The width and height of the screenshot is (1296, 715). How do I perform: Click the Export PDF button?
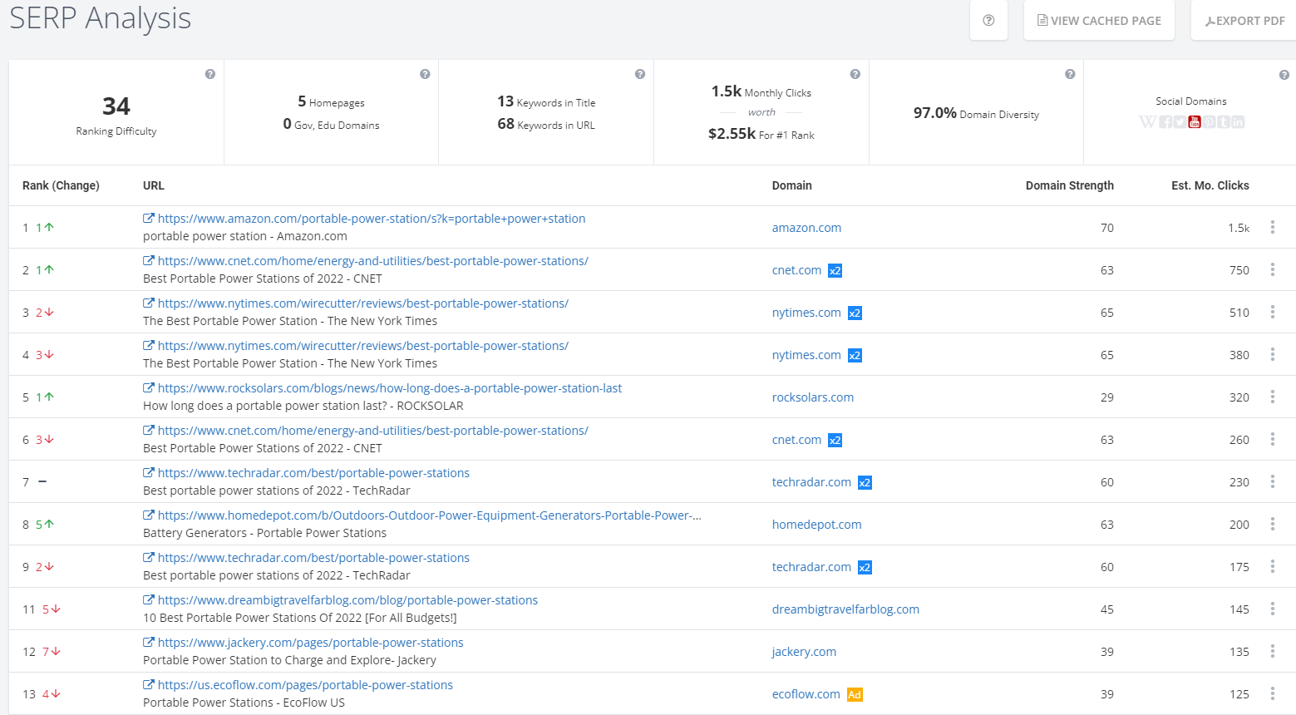pyautogui.click(x=1244, y=21)
